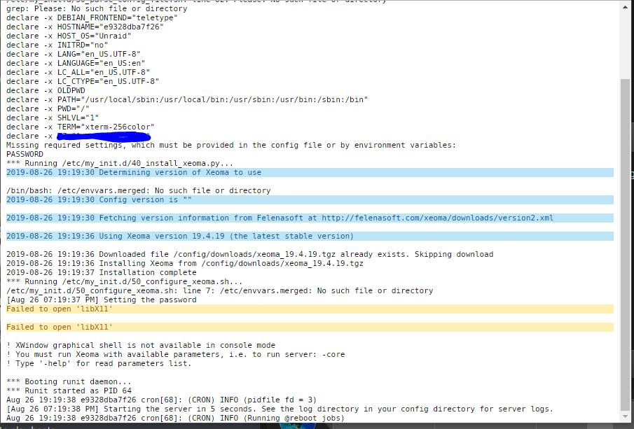The image size is (634, 429).
Task: Click the HOSTNAME="e9328dba7f26" declaration
Action: pyautogui.click(x=85, y=27)
